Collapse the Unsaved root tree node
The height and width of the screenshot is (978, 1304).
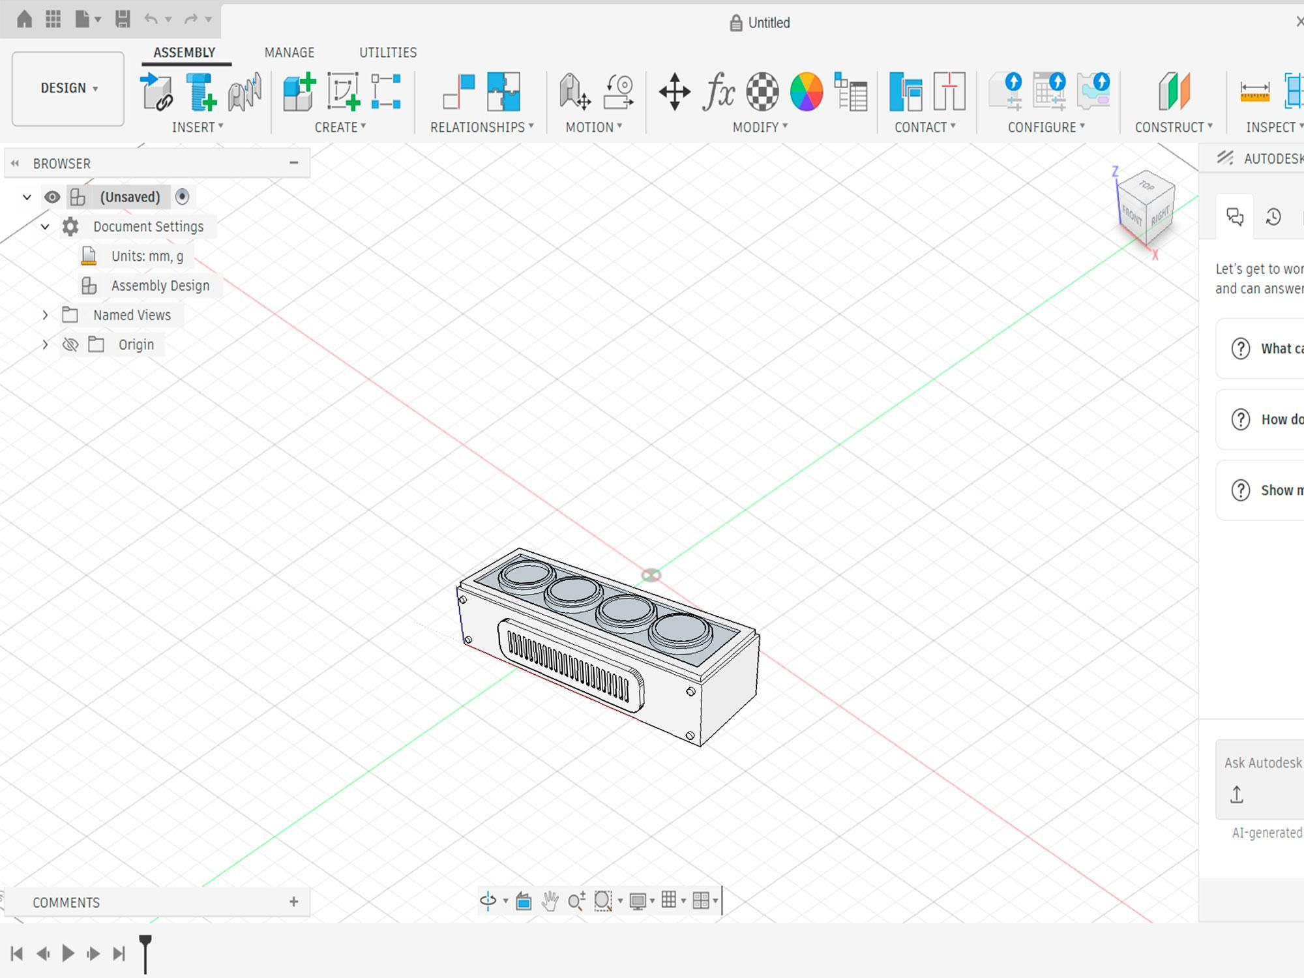27,197
